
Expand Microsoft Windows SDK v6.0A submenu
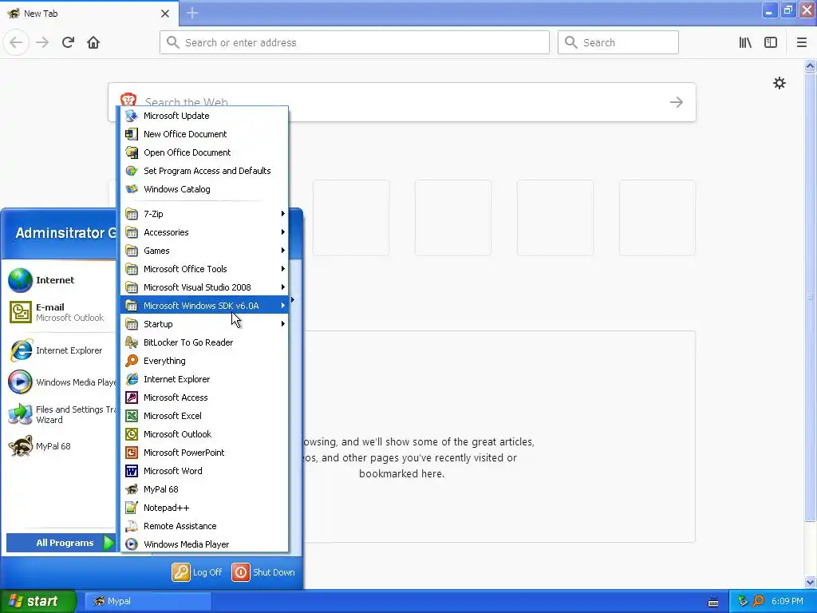pyautogui.click(x=203, y=306)
